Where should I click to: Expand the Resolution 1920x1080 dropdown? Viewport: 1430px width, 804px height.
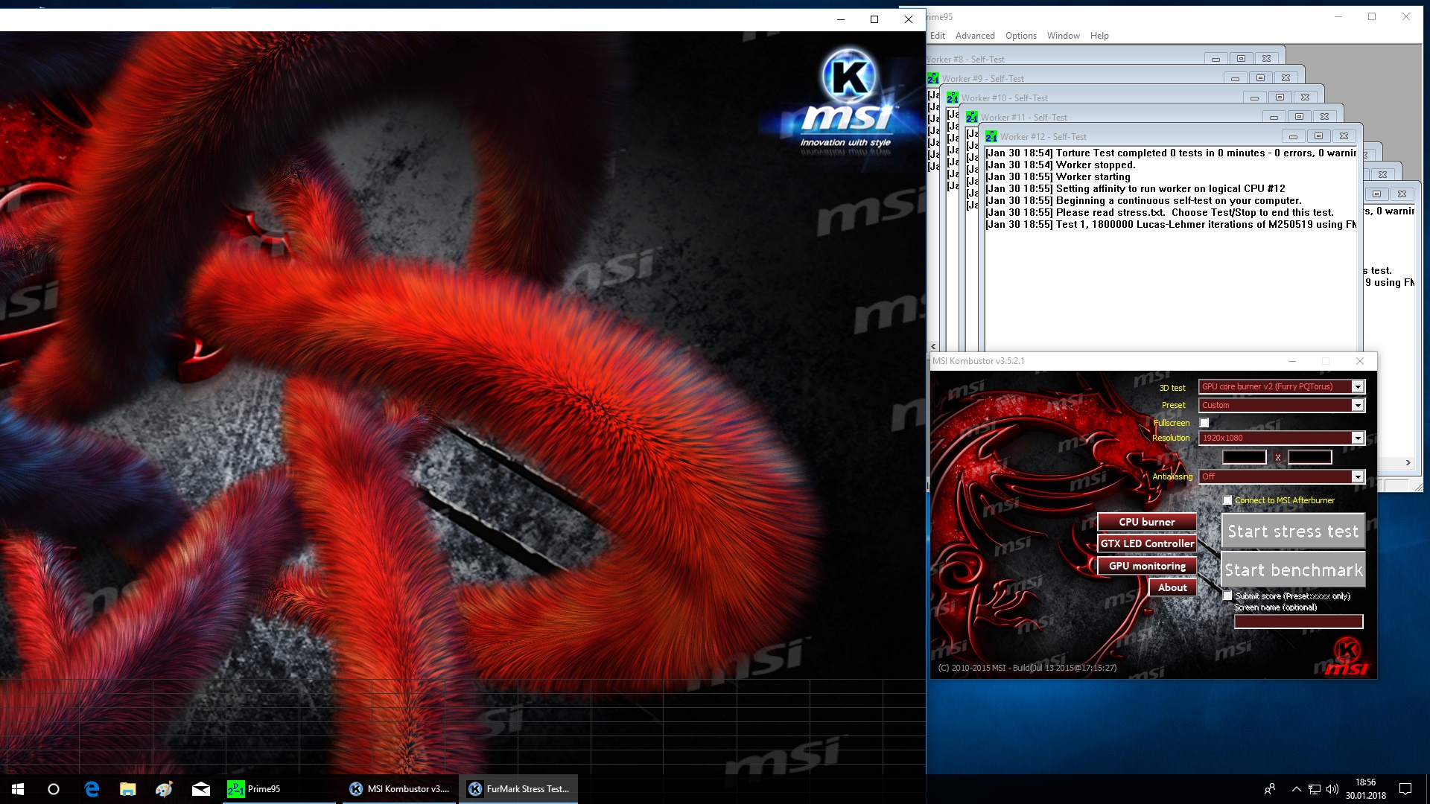tap(1358, 438)
